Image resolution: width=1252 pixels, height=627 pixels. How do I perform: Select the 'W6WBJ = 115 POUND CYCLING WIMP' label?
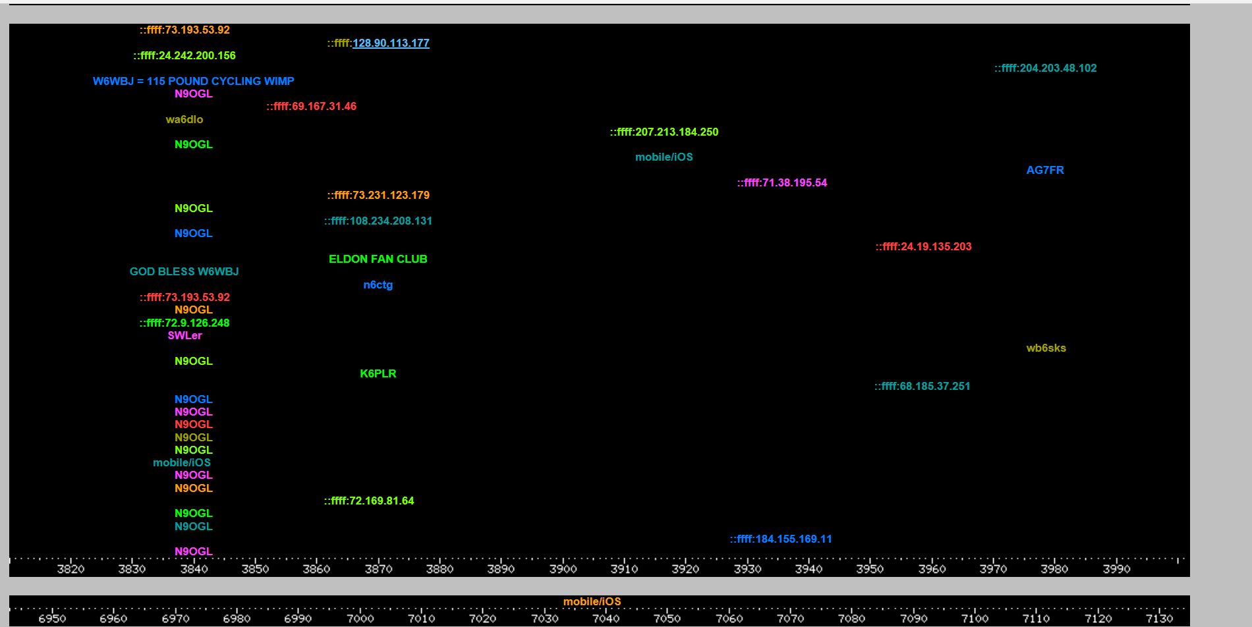tap(194, 81)
